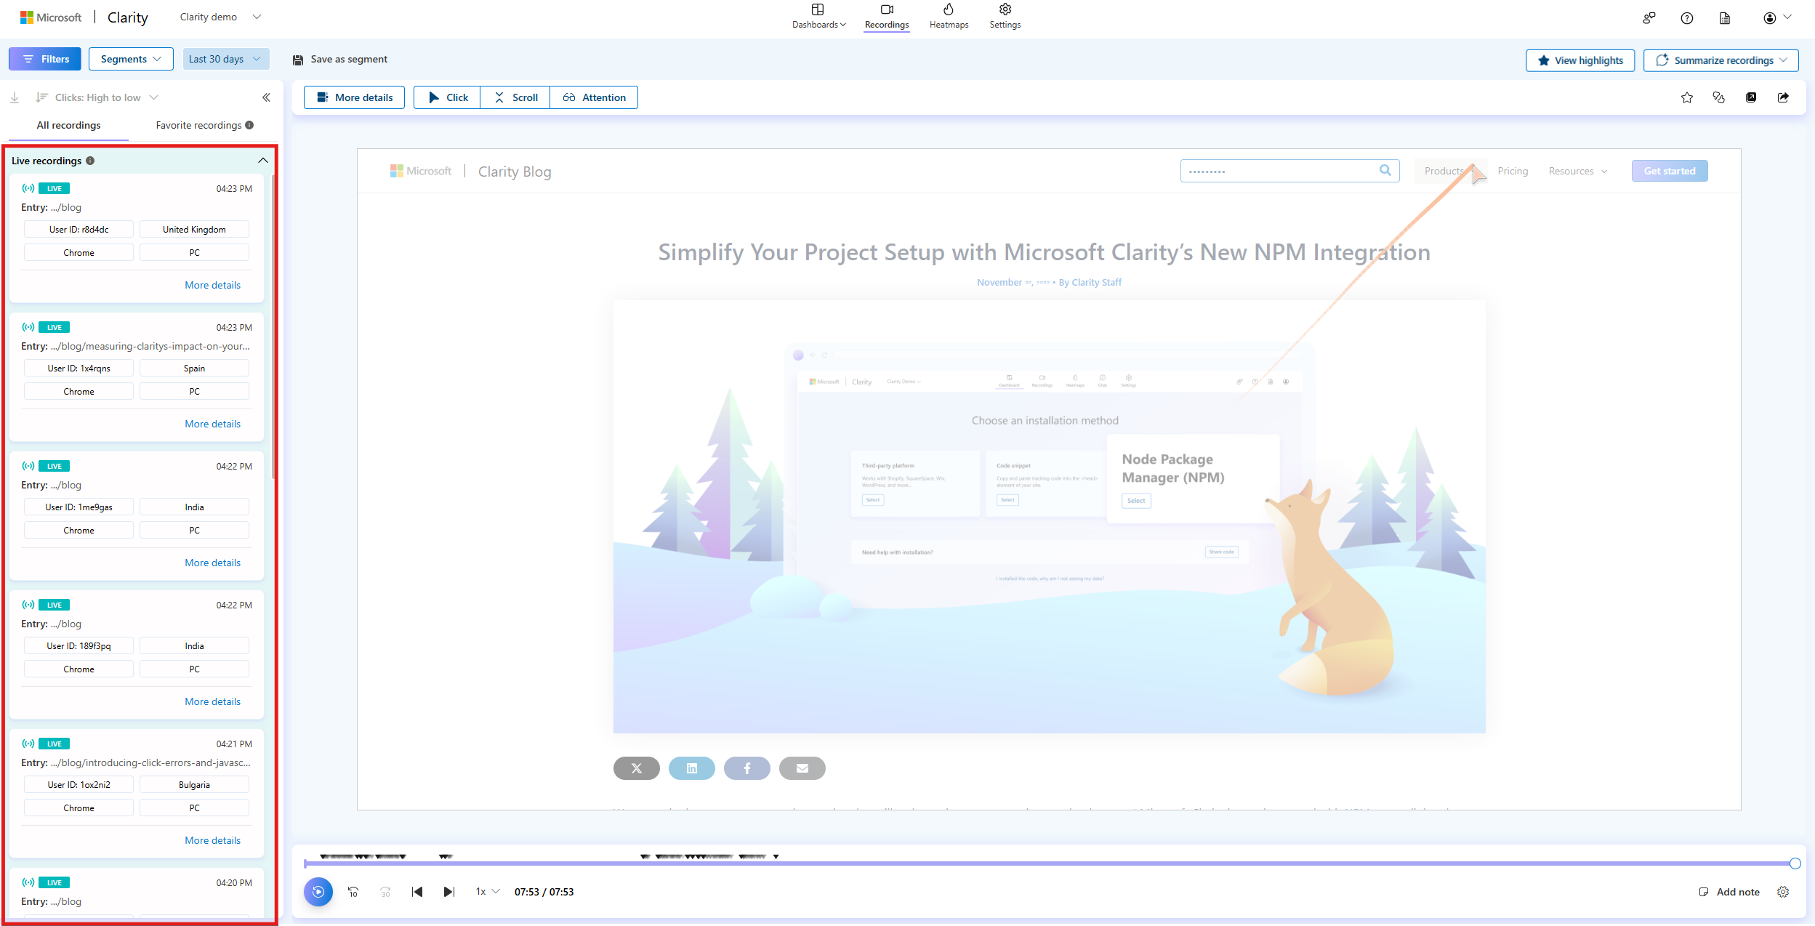Change the 1x playback speed

488,892
